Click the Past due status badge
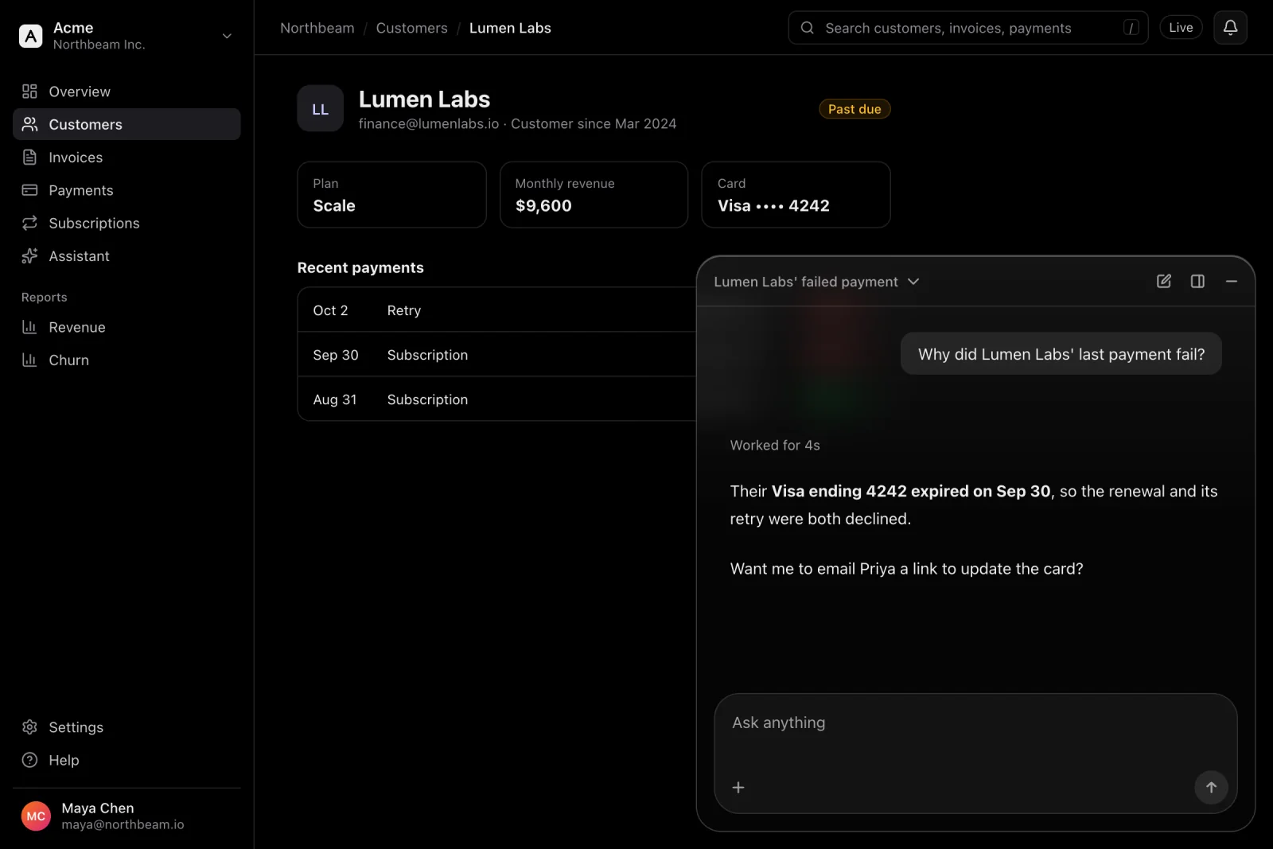Viewport: 1273px width, 849px height. pos(855,109)
